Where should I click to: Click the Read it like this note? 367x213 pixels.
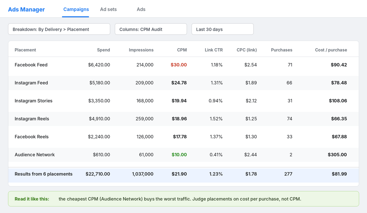pos(183,199)
